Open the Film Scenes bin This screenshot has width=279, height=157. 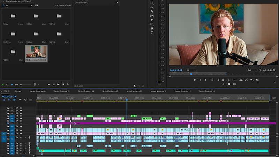point(13,34)
